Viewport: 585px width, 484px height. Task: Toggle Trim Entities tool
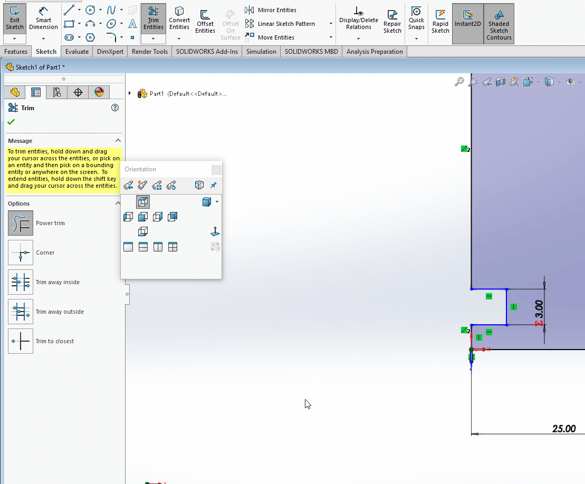pos(154,18)
